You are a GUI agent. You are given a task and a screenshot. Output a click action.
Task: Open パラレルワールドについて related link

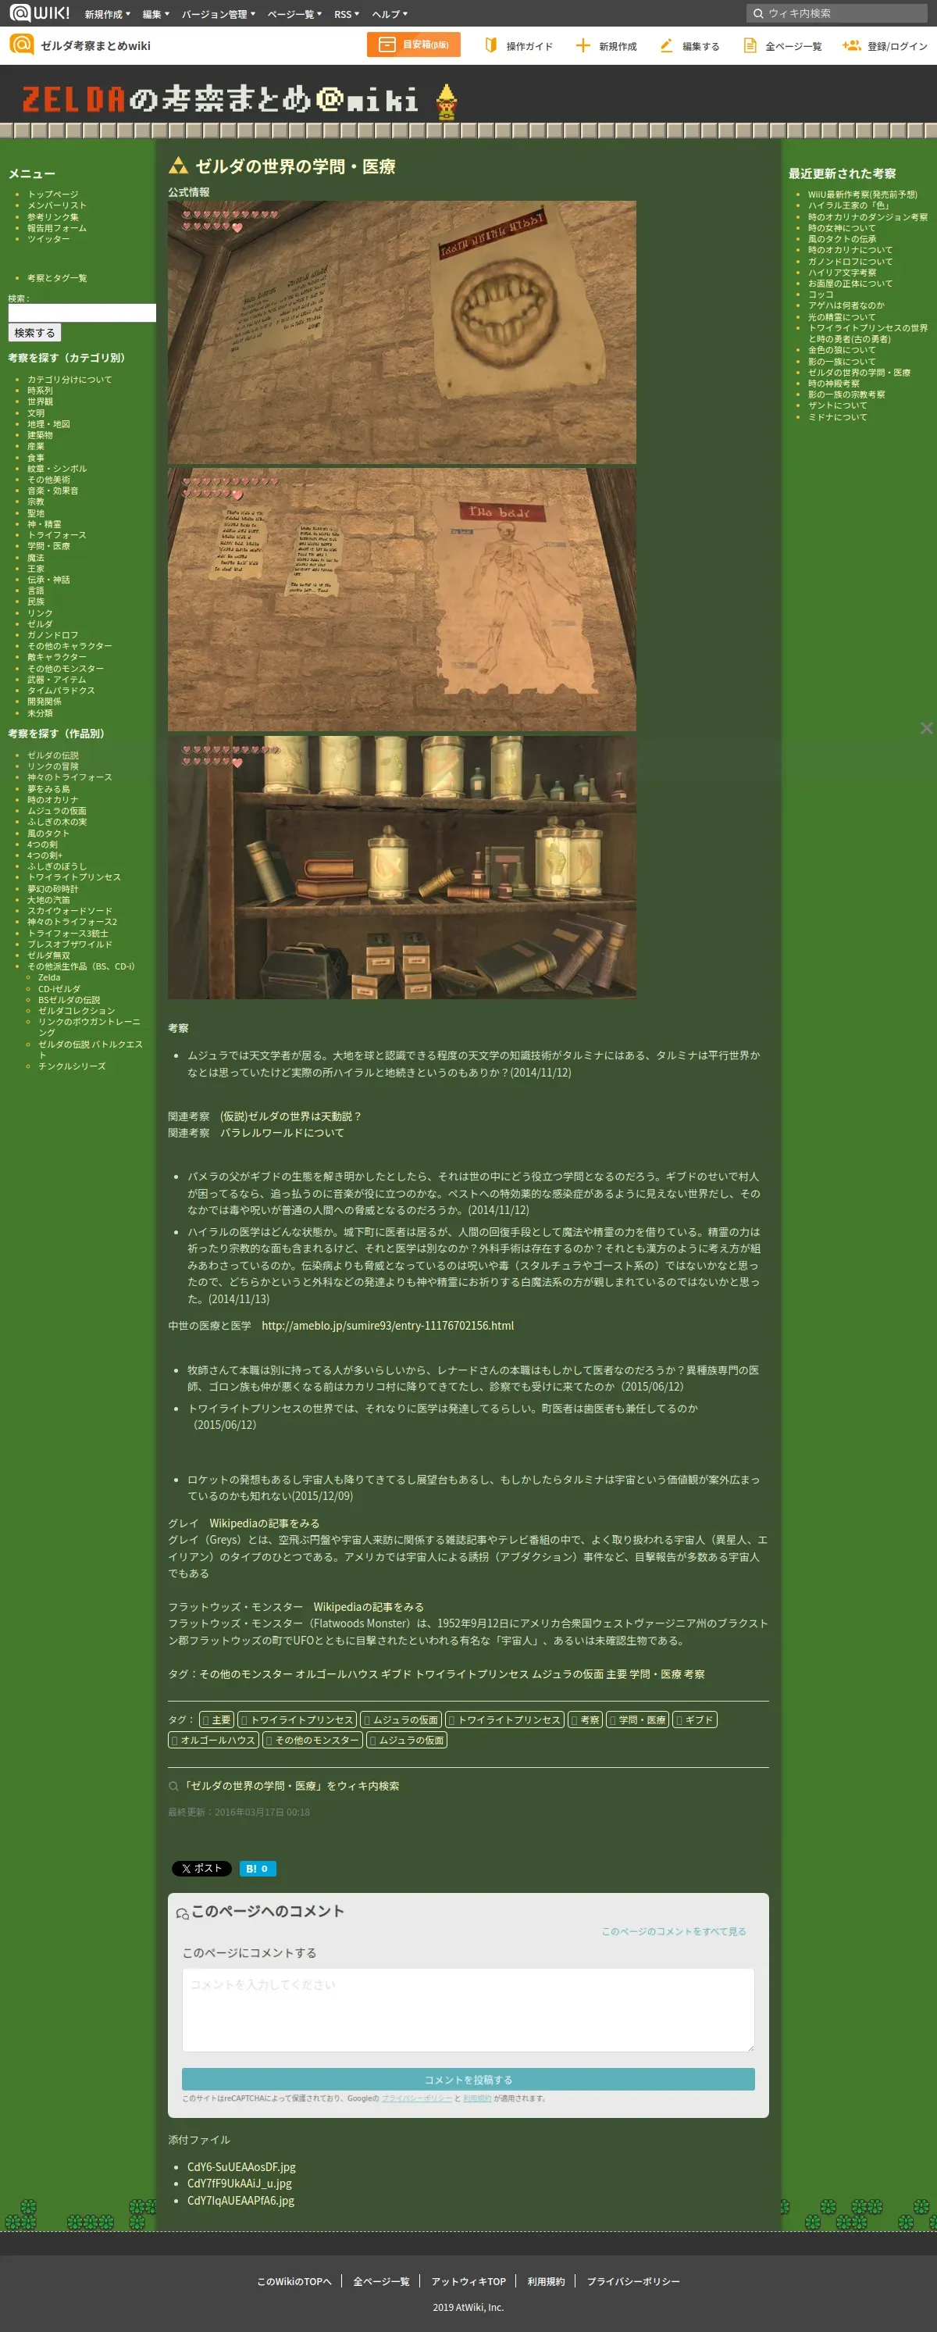281,1133
